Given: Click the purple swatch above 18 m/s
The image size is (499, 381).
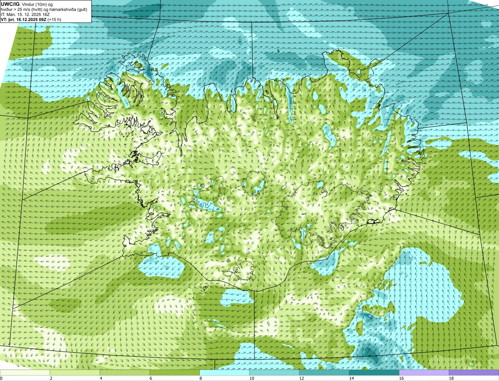Looking at the screenshot, I should [474, 372].
